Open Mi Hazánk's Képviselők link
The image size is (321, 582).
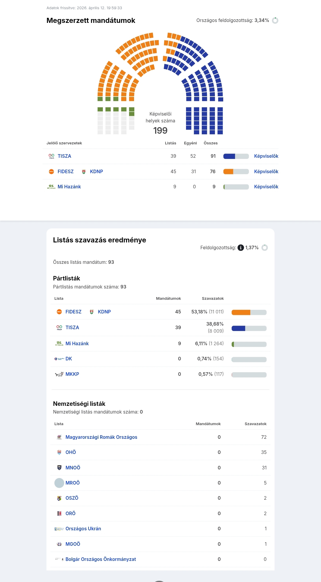(x=266, y=187)
